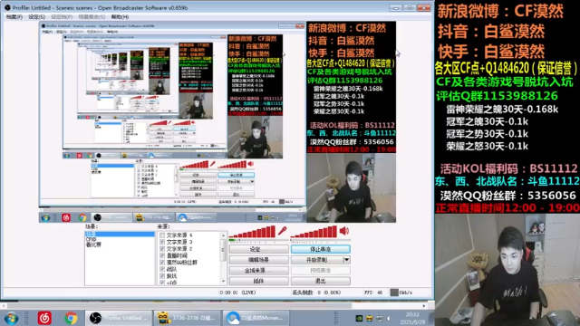Click the 开始录制 start recording button

pyautogui.click(x=317, y=260)
